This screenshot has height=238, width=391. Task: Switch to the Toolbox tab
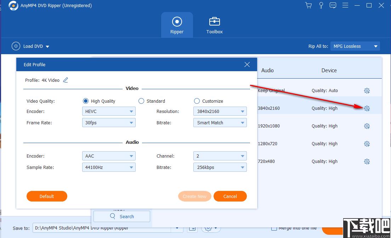click(x=215, y=25)
